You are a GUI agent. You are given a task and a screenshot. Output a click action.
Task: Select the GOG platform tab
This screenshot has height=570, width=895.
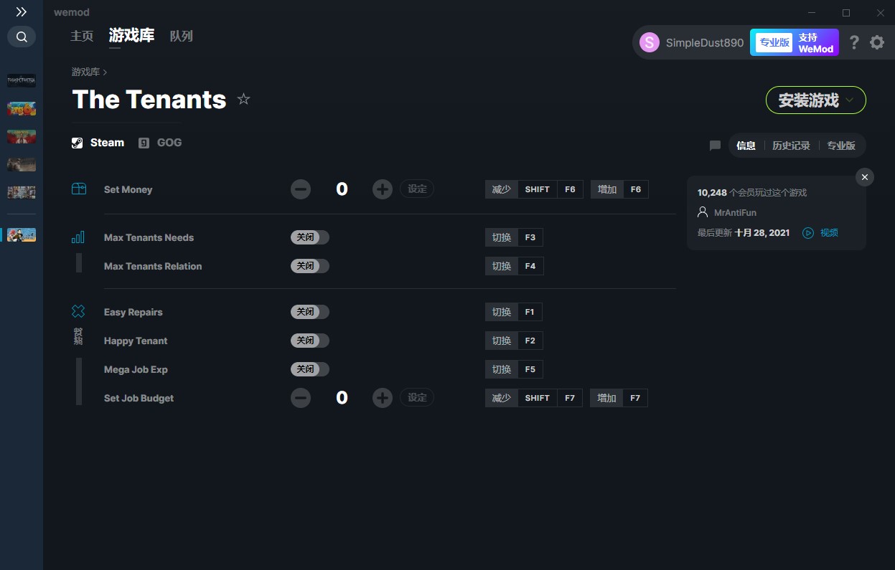pyautogui.click(x=160, y=143)
